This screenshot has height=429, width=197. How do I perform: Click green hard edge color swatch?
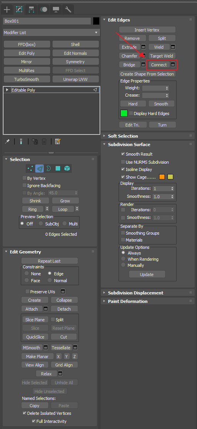click(124, 113)
